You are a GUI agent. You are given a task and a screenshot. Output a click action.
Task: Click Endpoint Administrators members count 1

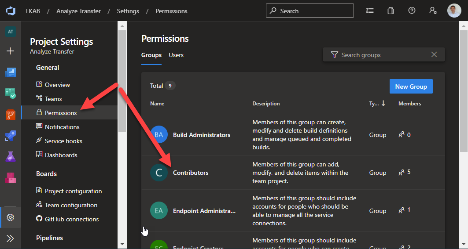[x=405, y=210]
